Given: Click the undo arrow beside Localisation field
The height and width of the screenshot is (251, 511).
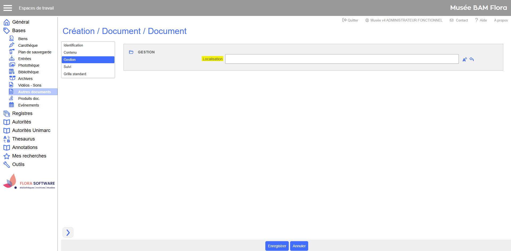Looking at the screenshot, I should tap(472, 59).
